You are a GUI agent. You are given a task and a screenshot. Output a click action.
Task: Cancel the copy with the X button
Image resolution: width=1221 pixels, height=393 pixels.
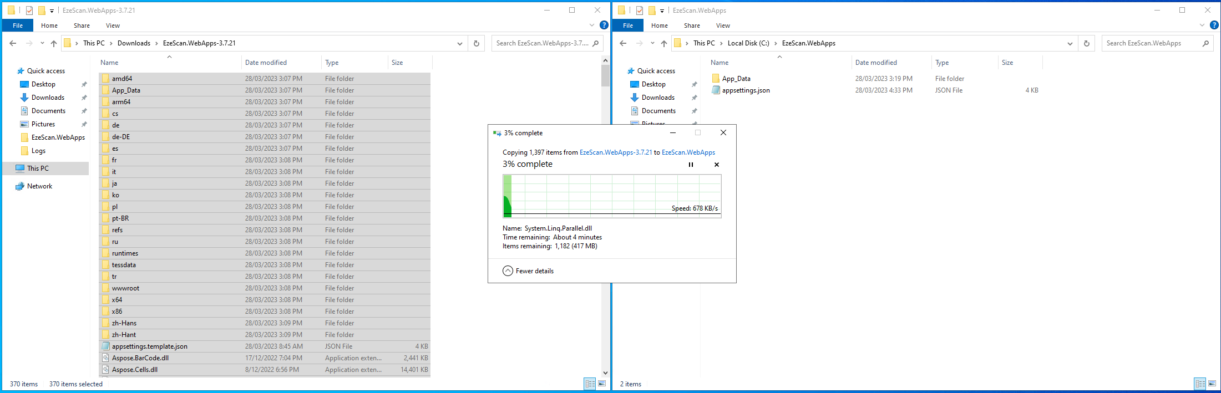point(716,165)
